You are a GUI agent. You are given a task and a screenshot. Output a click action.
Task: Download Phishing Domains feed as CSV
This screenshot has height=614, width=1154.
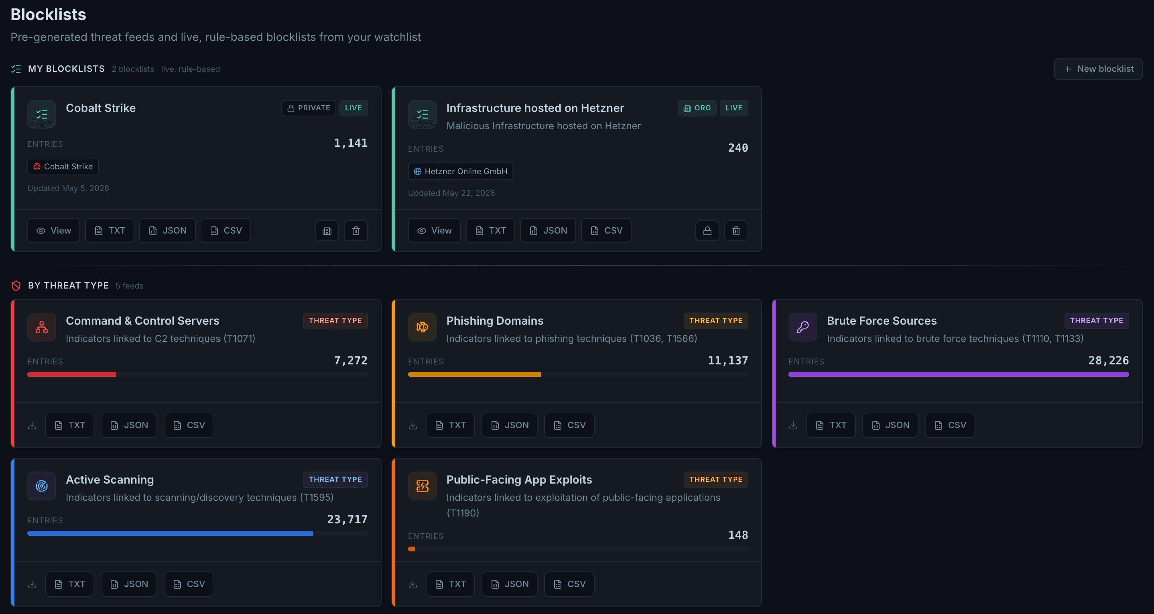pyautogui.click(x=569, y=425)
